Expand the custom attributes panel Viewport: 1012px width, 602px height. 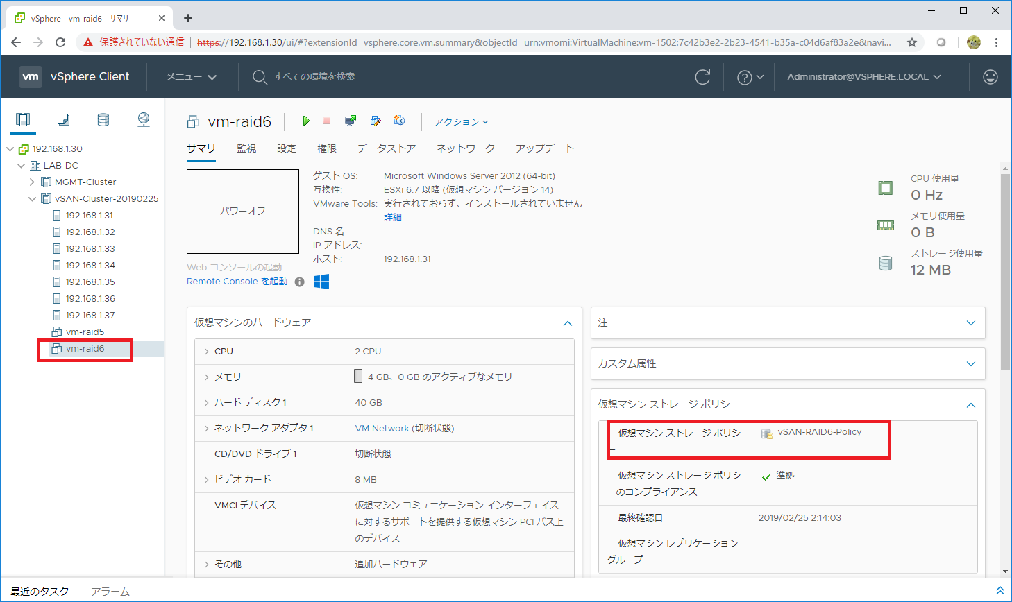coord(971,364)
